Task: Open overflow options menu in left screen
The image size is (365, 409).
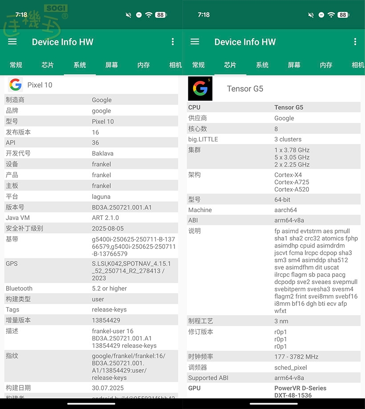Action: (173, 42)
